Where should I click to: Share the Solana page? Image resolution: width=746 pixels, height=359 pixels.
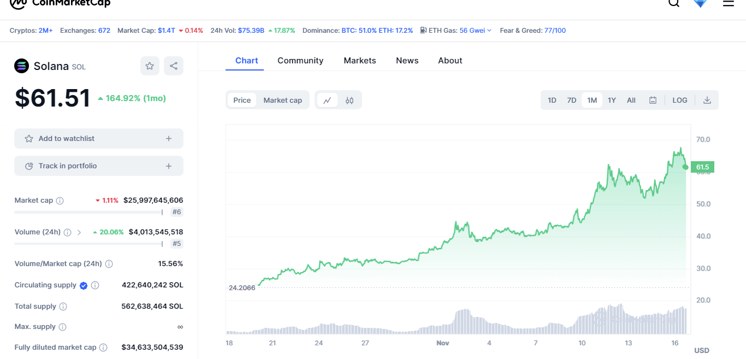[174, 66]
